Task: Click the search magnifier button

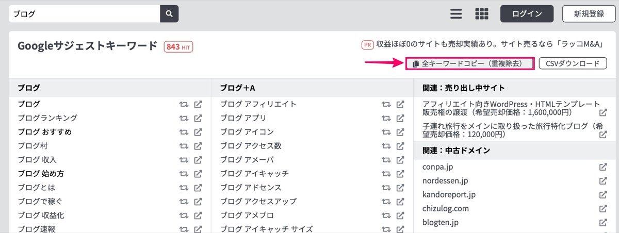Action: click(169, 14)
